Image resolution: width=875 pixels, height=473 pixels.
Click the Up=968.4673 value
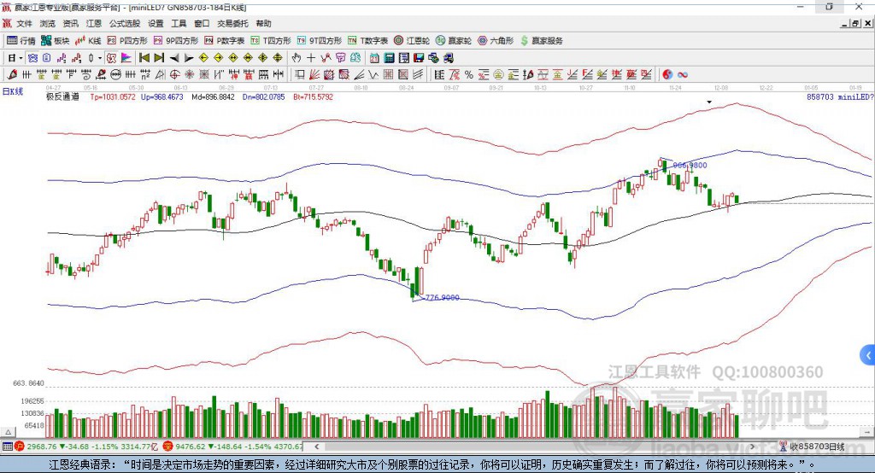161,96
